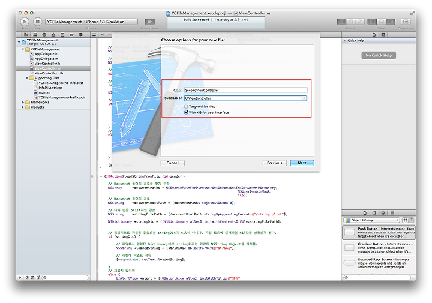Click the No Quick Help label
Viewport: 432px width, 303px height.
click(x=379, y=55)
